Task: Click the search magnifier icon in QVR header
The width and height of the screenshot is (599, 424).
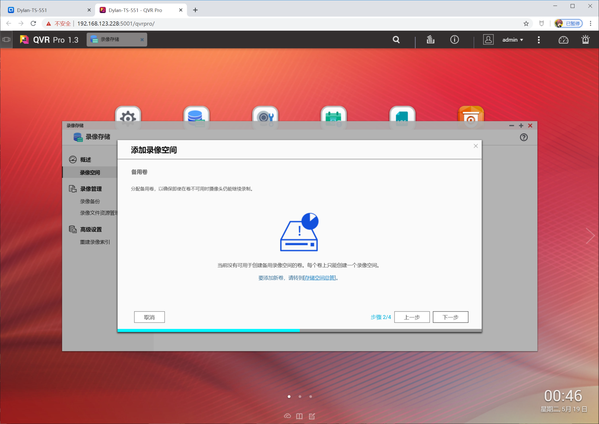Action: pyautogui.click(x=396, y=40)
